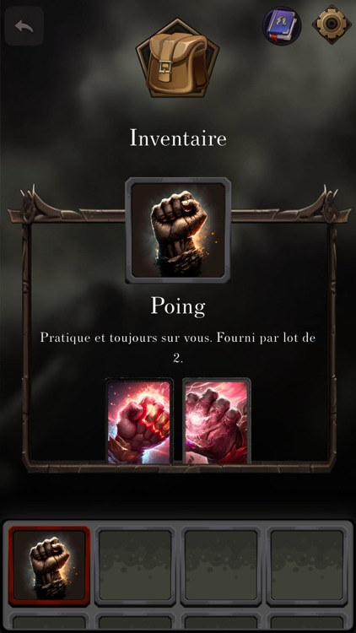Click the last empty slot in the top row
This screenshot has height=633, width=356.
point(307,565)
